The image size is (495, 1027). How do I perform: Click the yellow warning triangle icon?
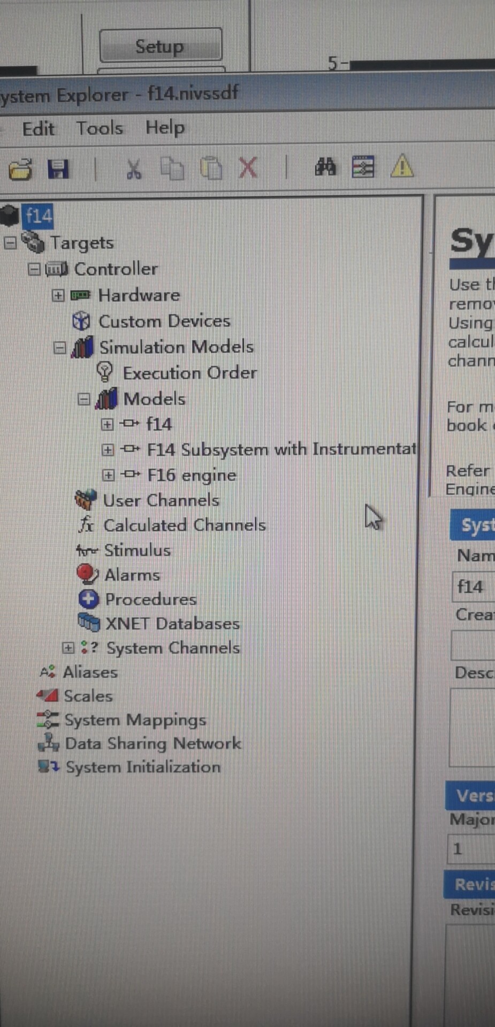pos(401,165)
